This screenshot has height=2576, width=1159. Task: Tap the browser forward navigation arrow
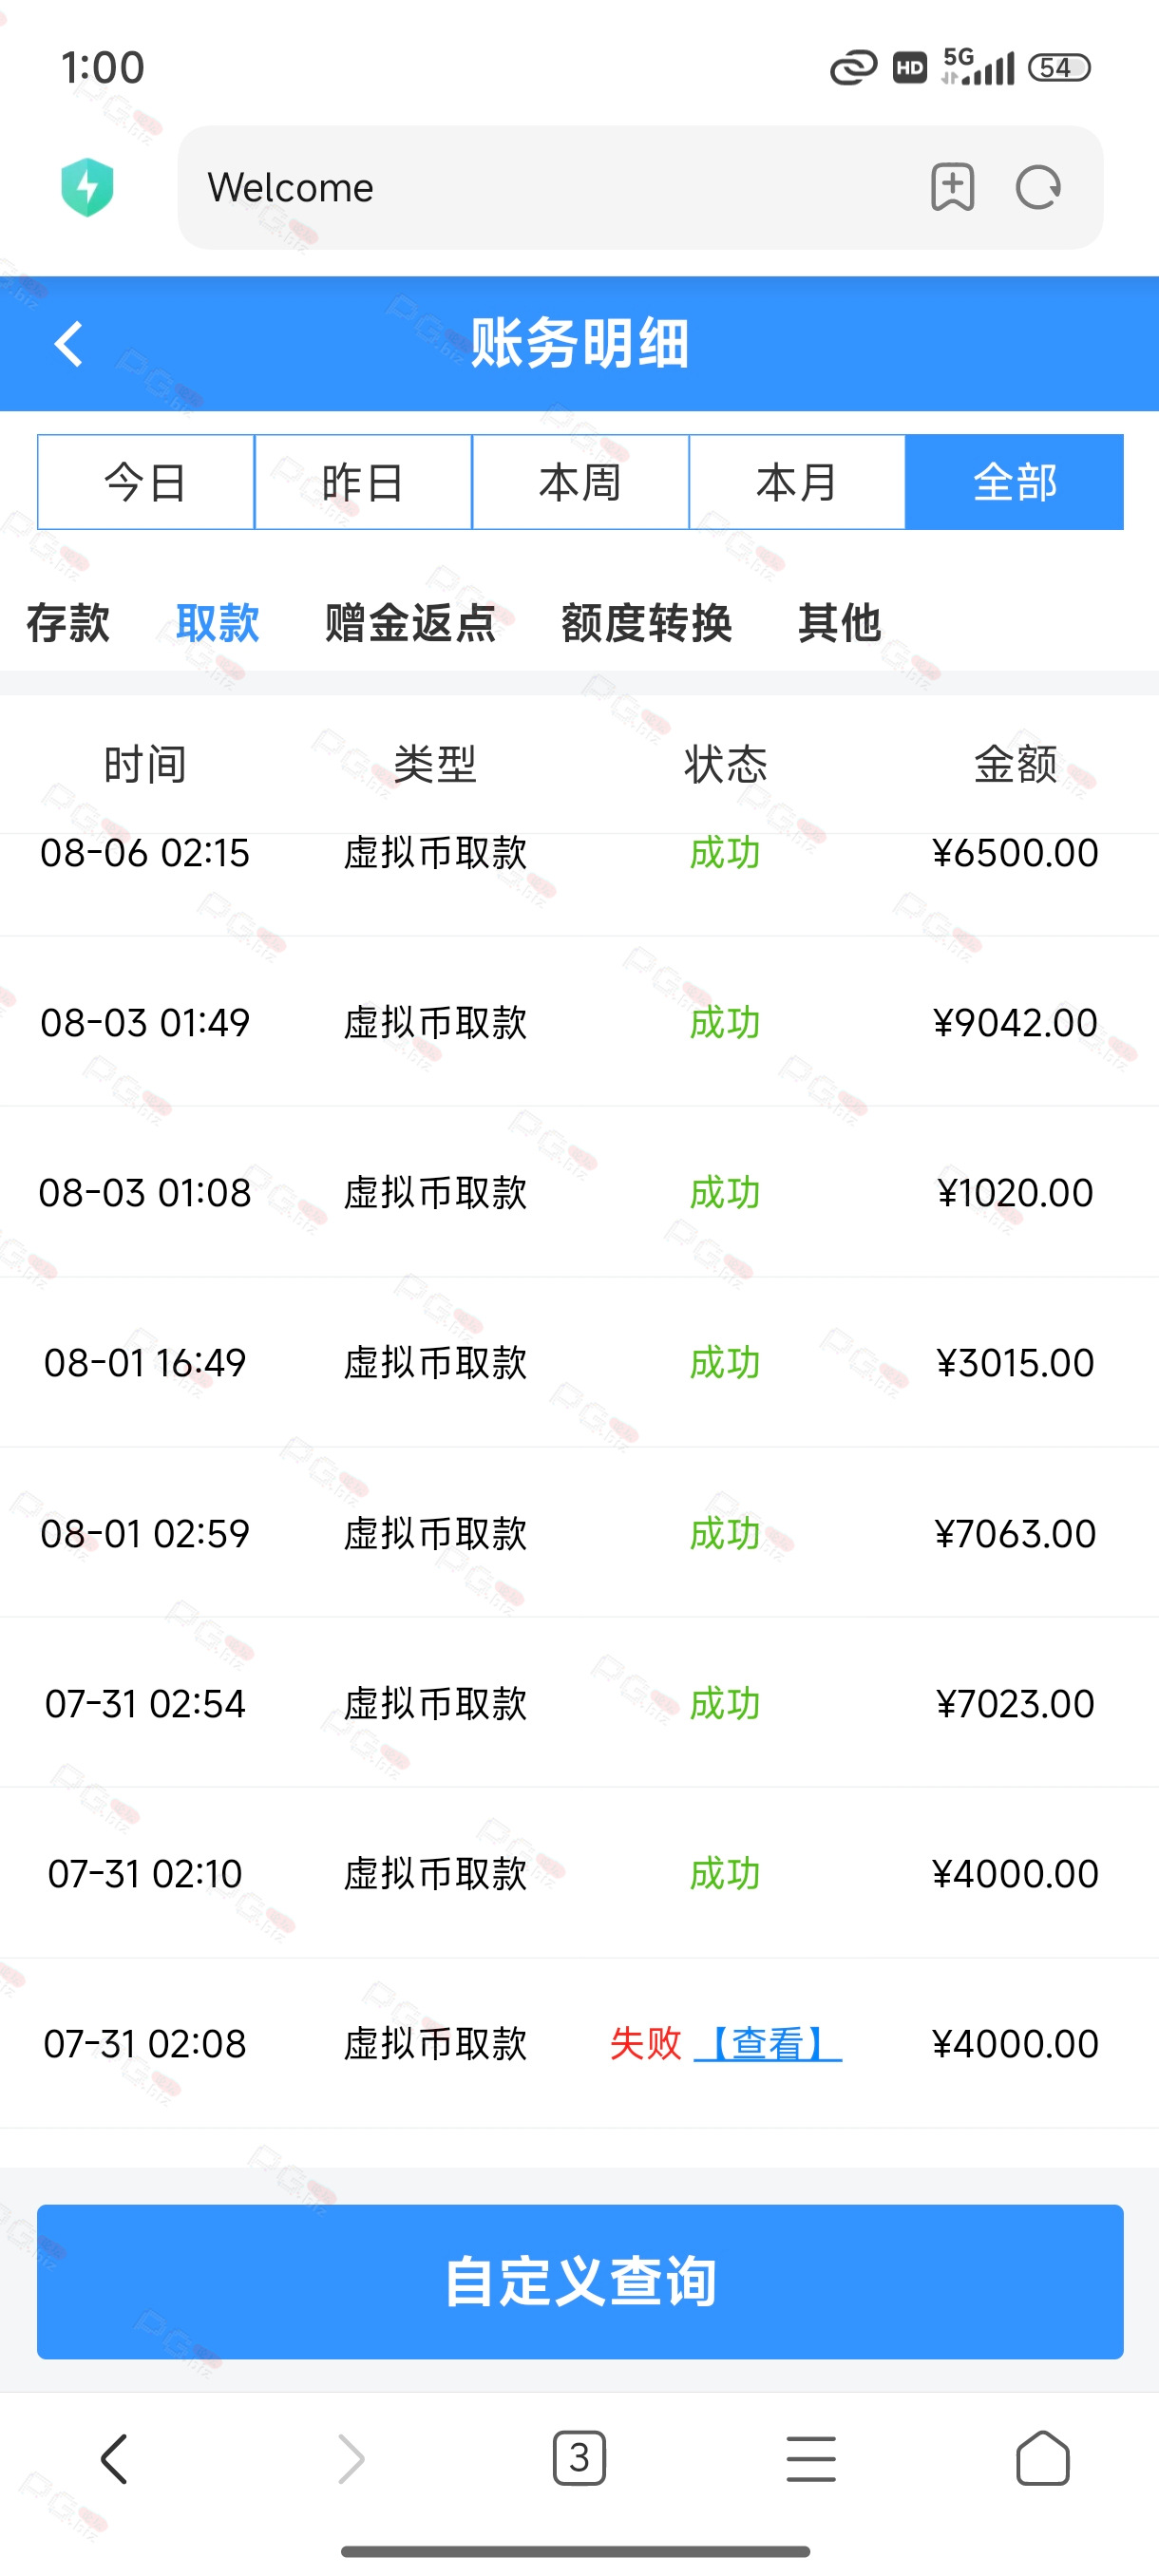(350, 2459)
